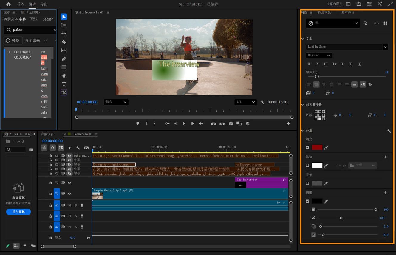Enable the Snap magnet in the timeline
This screenshot has width=396, height=255.
[x=53, y=148]
